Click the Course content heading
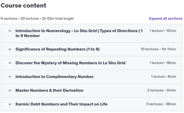Image resolution: width=184 pixels, height=113 pixels. point(23,5)
